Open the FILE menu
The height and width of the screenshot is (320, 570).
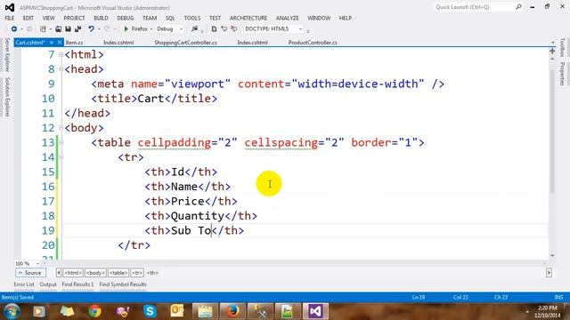click(10, 18)
